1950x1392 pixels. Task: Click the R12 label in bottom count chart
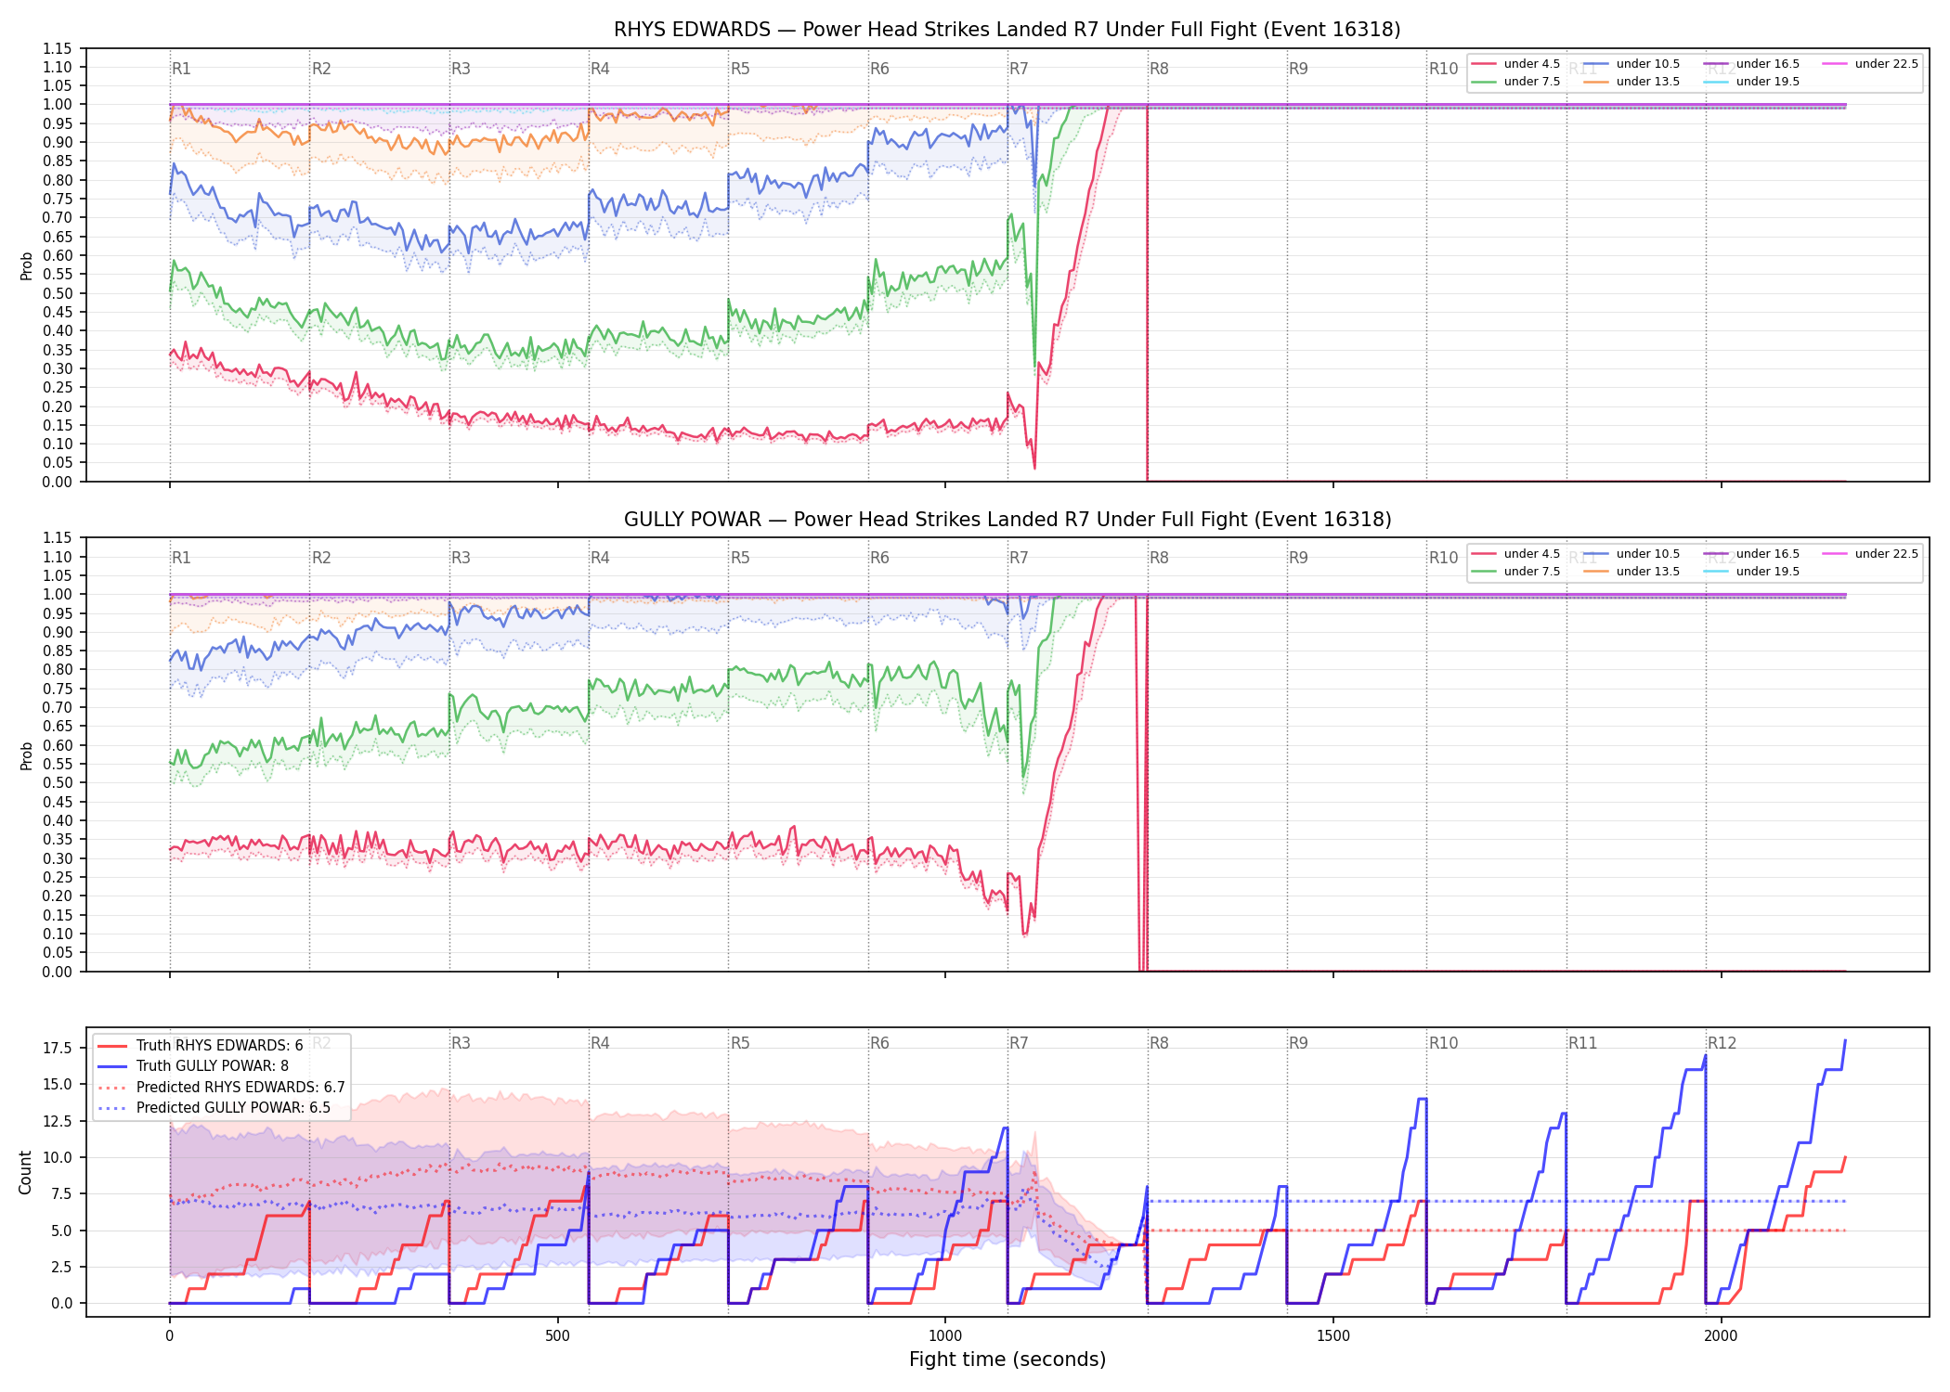pyautogui.click(x=1722, y=1043)
